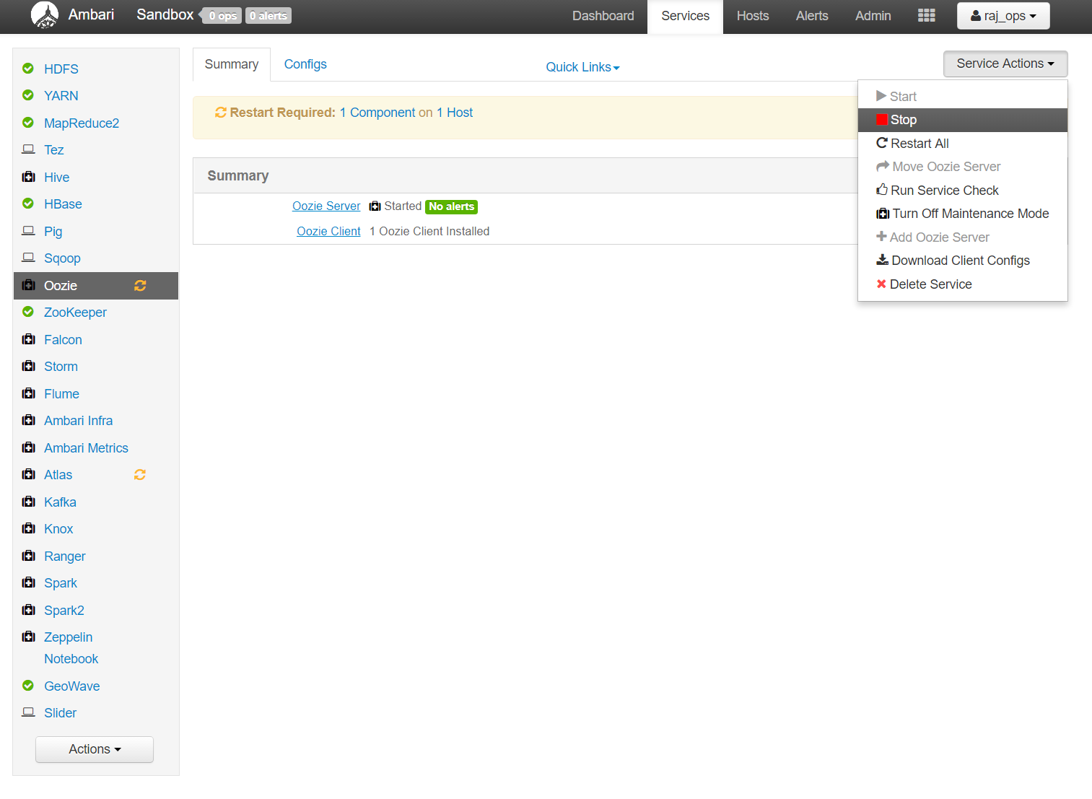Screen dimensions: 1092x799
Task: Open the Service Actions dropdown
Action: 1005,64
